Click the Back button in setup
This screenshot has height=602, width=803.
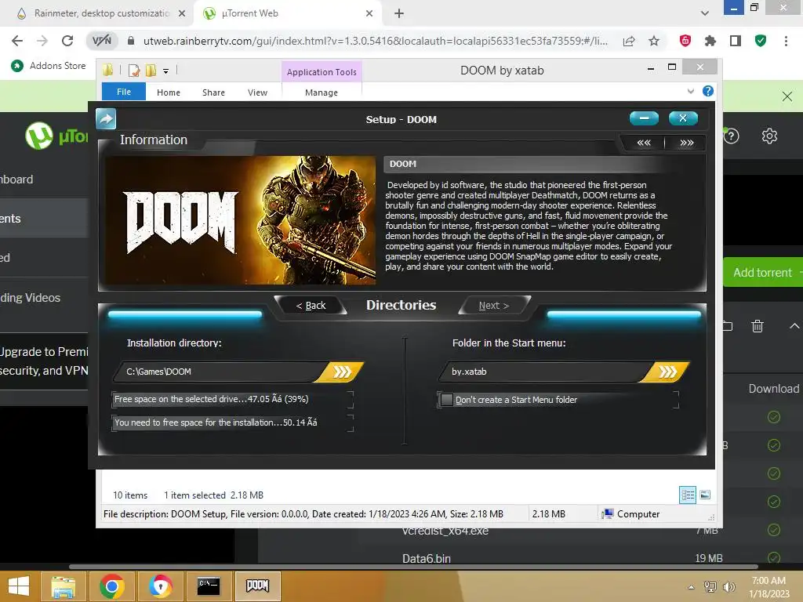point(311,306)
